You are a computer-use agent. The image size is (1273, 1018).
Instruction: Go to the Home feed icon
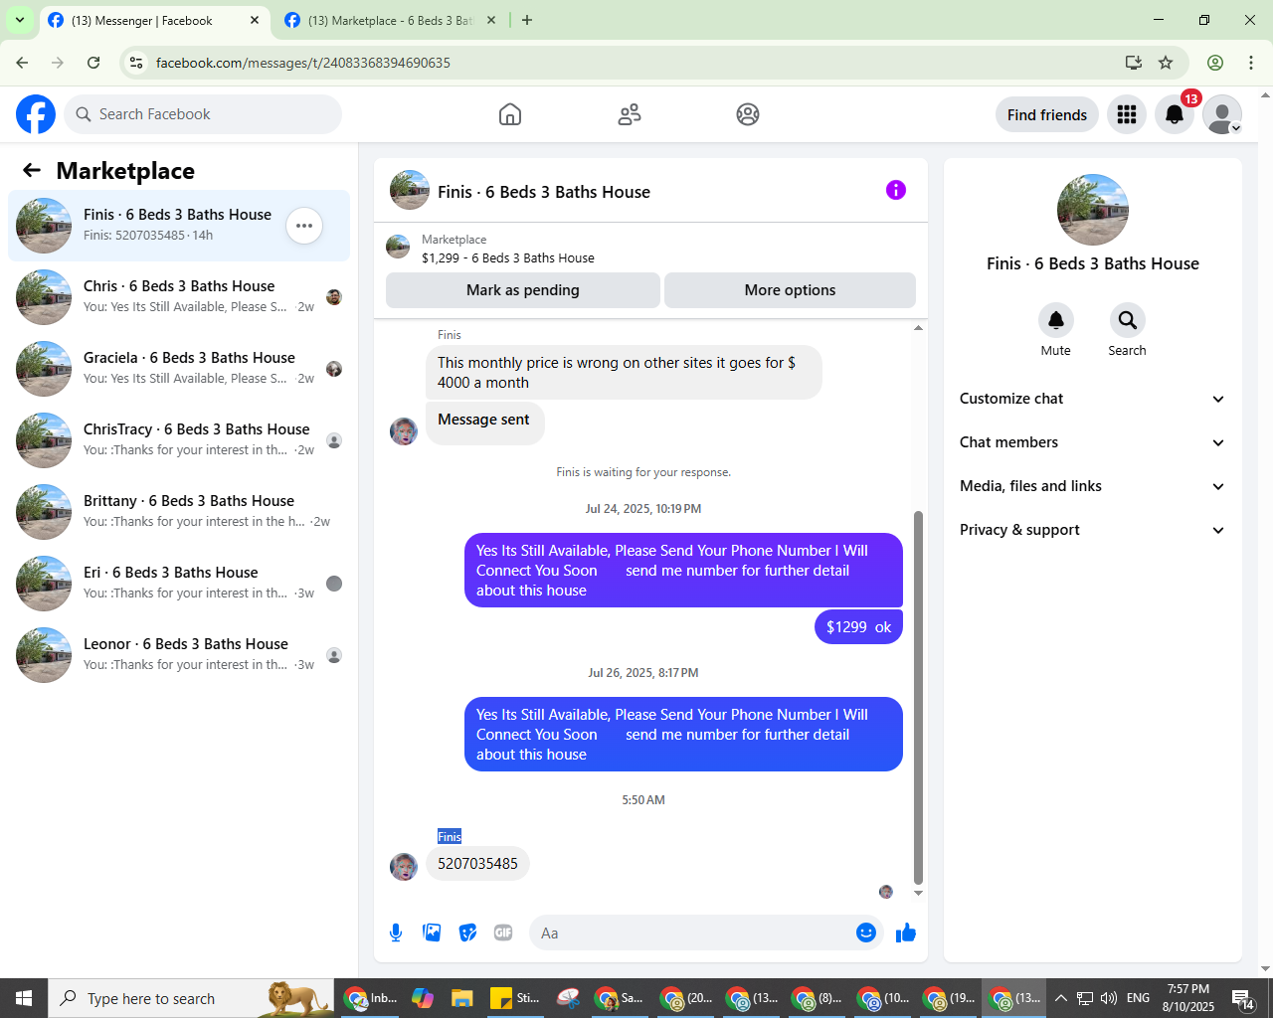pyautogui.click(x=510, y=114)
